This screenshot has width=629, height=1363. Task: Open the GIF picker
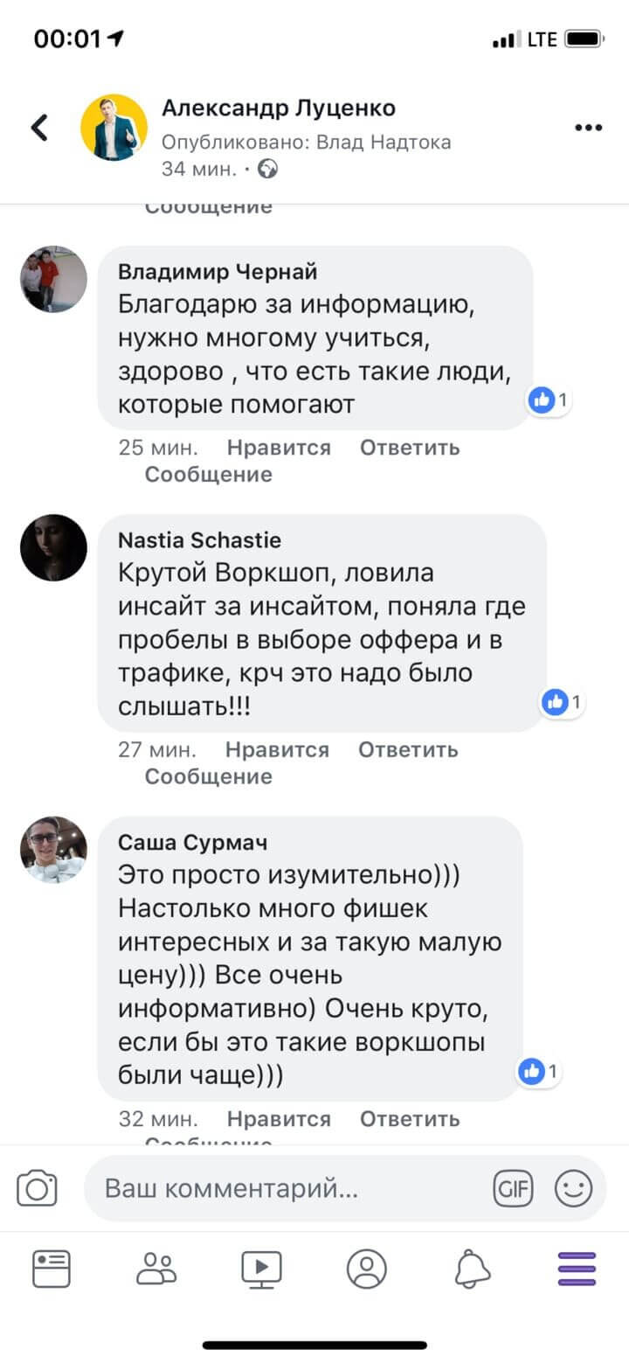(513, 1189)
